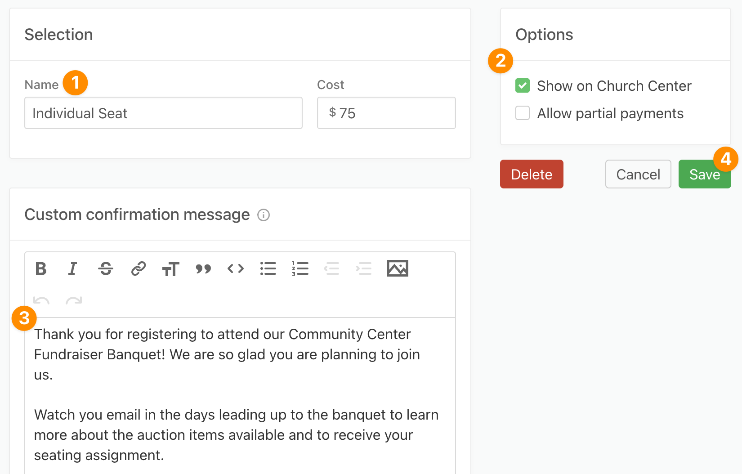Save the selection changes
Screen dimensions: 742x474
click(x=705, y=174)
